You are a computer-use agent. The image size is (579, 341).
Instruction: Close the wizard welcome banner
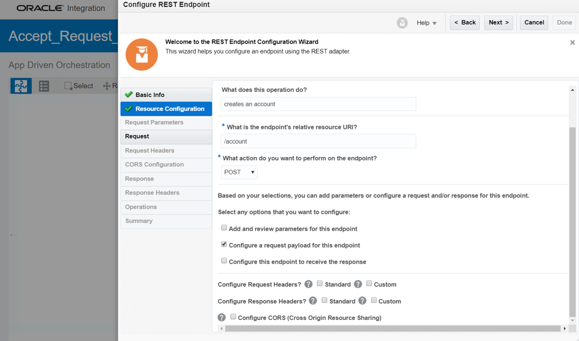(572, 42)
